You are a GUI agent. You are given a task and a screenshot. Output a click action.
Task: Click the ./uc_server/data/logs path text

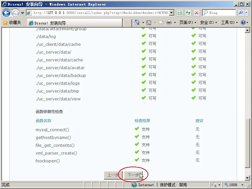[x=58, y=83]
